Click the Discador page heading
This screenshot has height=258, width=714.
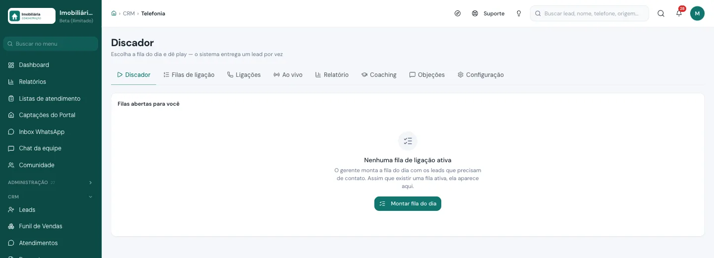click(132, 43)
